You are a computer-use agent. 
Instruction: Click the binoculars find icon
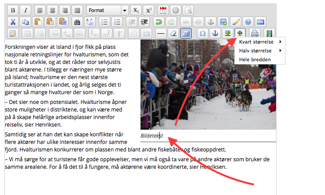[x=77, y=21]
